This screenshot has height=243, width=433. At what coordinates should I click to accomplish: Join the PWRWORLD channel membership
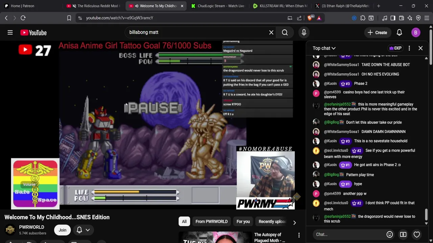(x=62, y=230)
